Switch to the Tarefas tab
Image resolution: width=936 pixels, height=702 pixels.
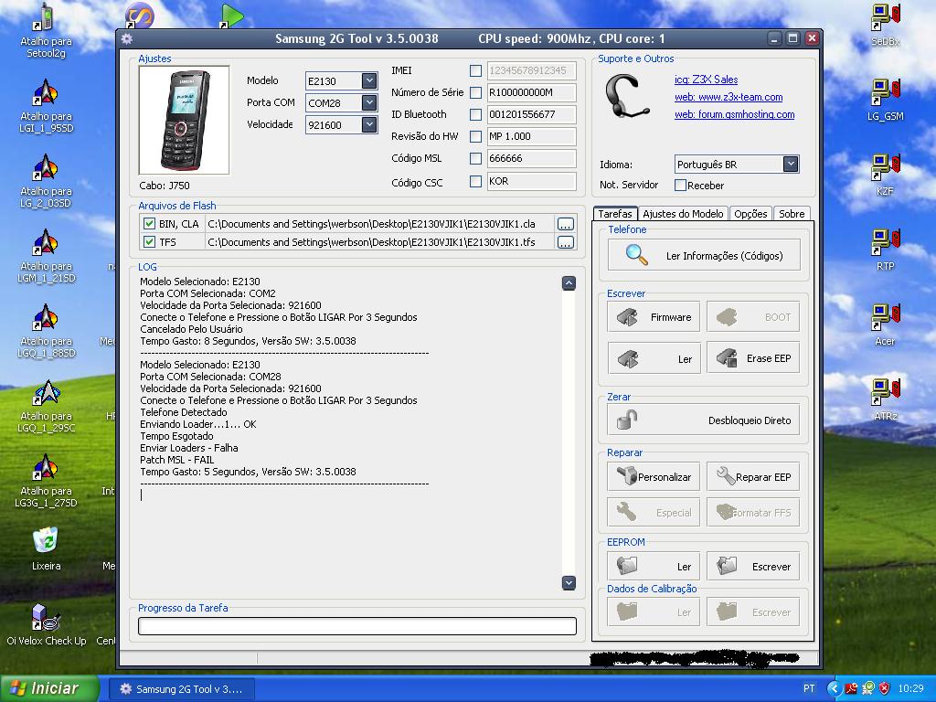tap(615, 214)
